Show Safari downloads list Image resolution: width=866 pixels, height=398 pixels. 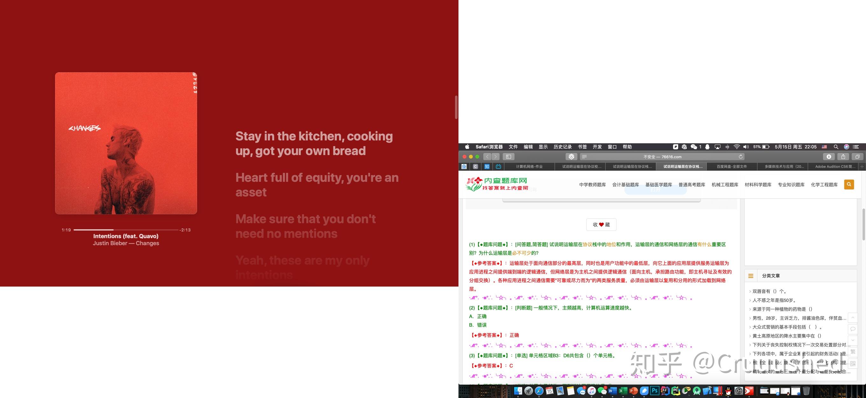[829, 157]
